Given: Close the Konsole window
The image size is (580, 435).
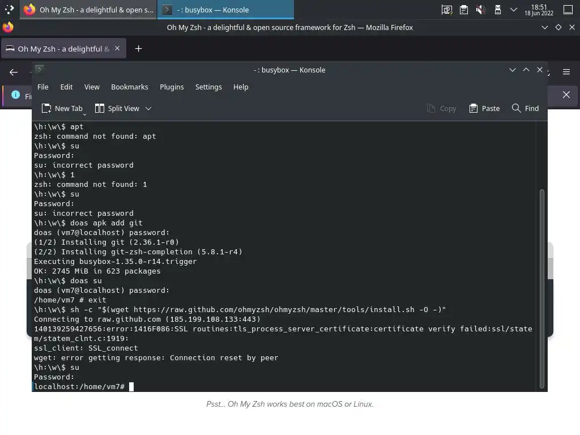Looking at the screenshot, I should click(540, 70).
